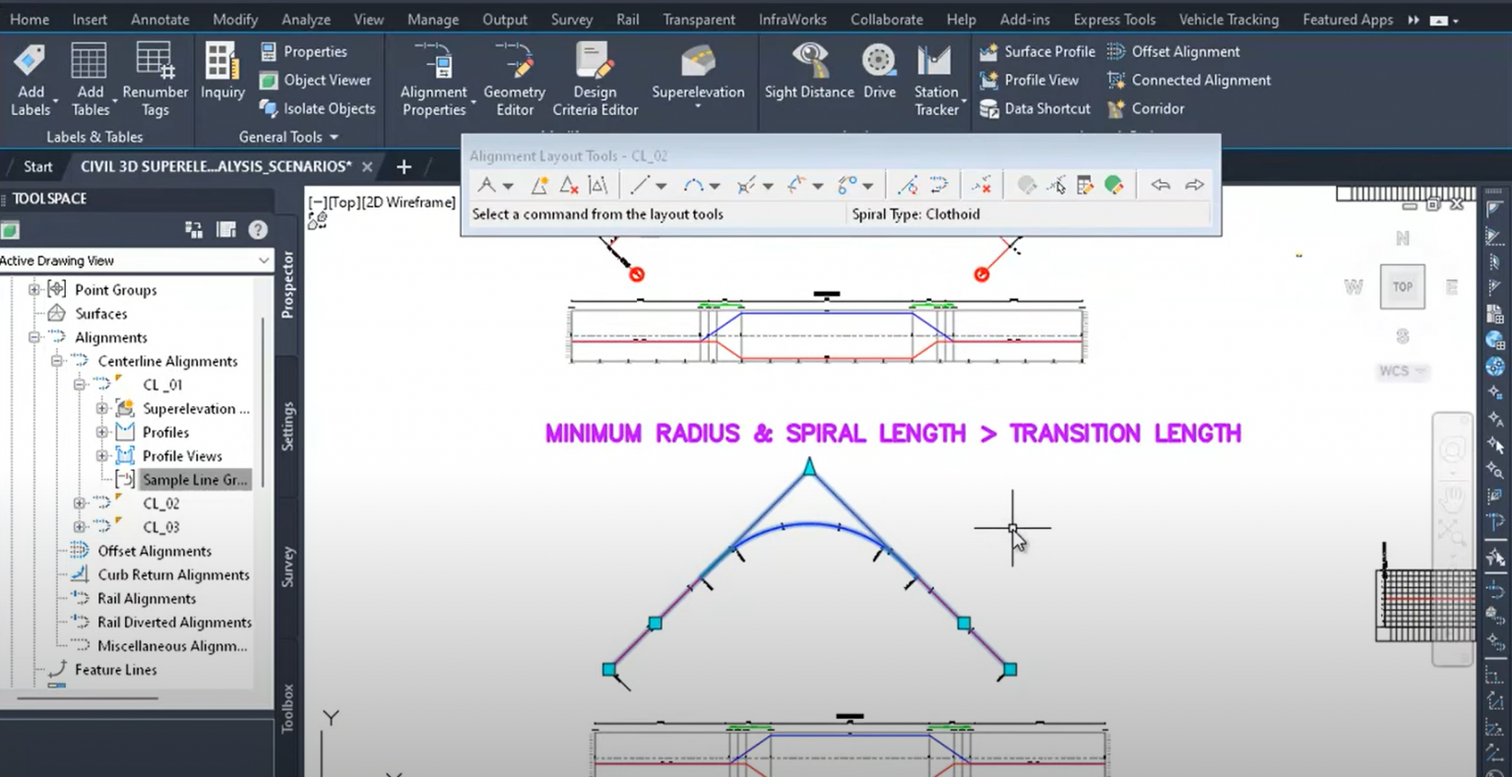This screenshot has width=1512, height=777.
Task: Launch the Sight Distance tool
Action: tap(809, 63)
